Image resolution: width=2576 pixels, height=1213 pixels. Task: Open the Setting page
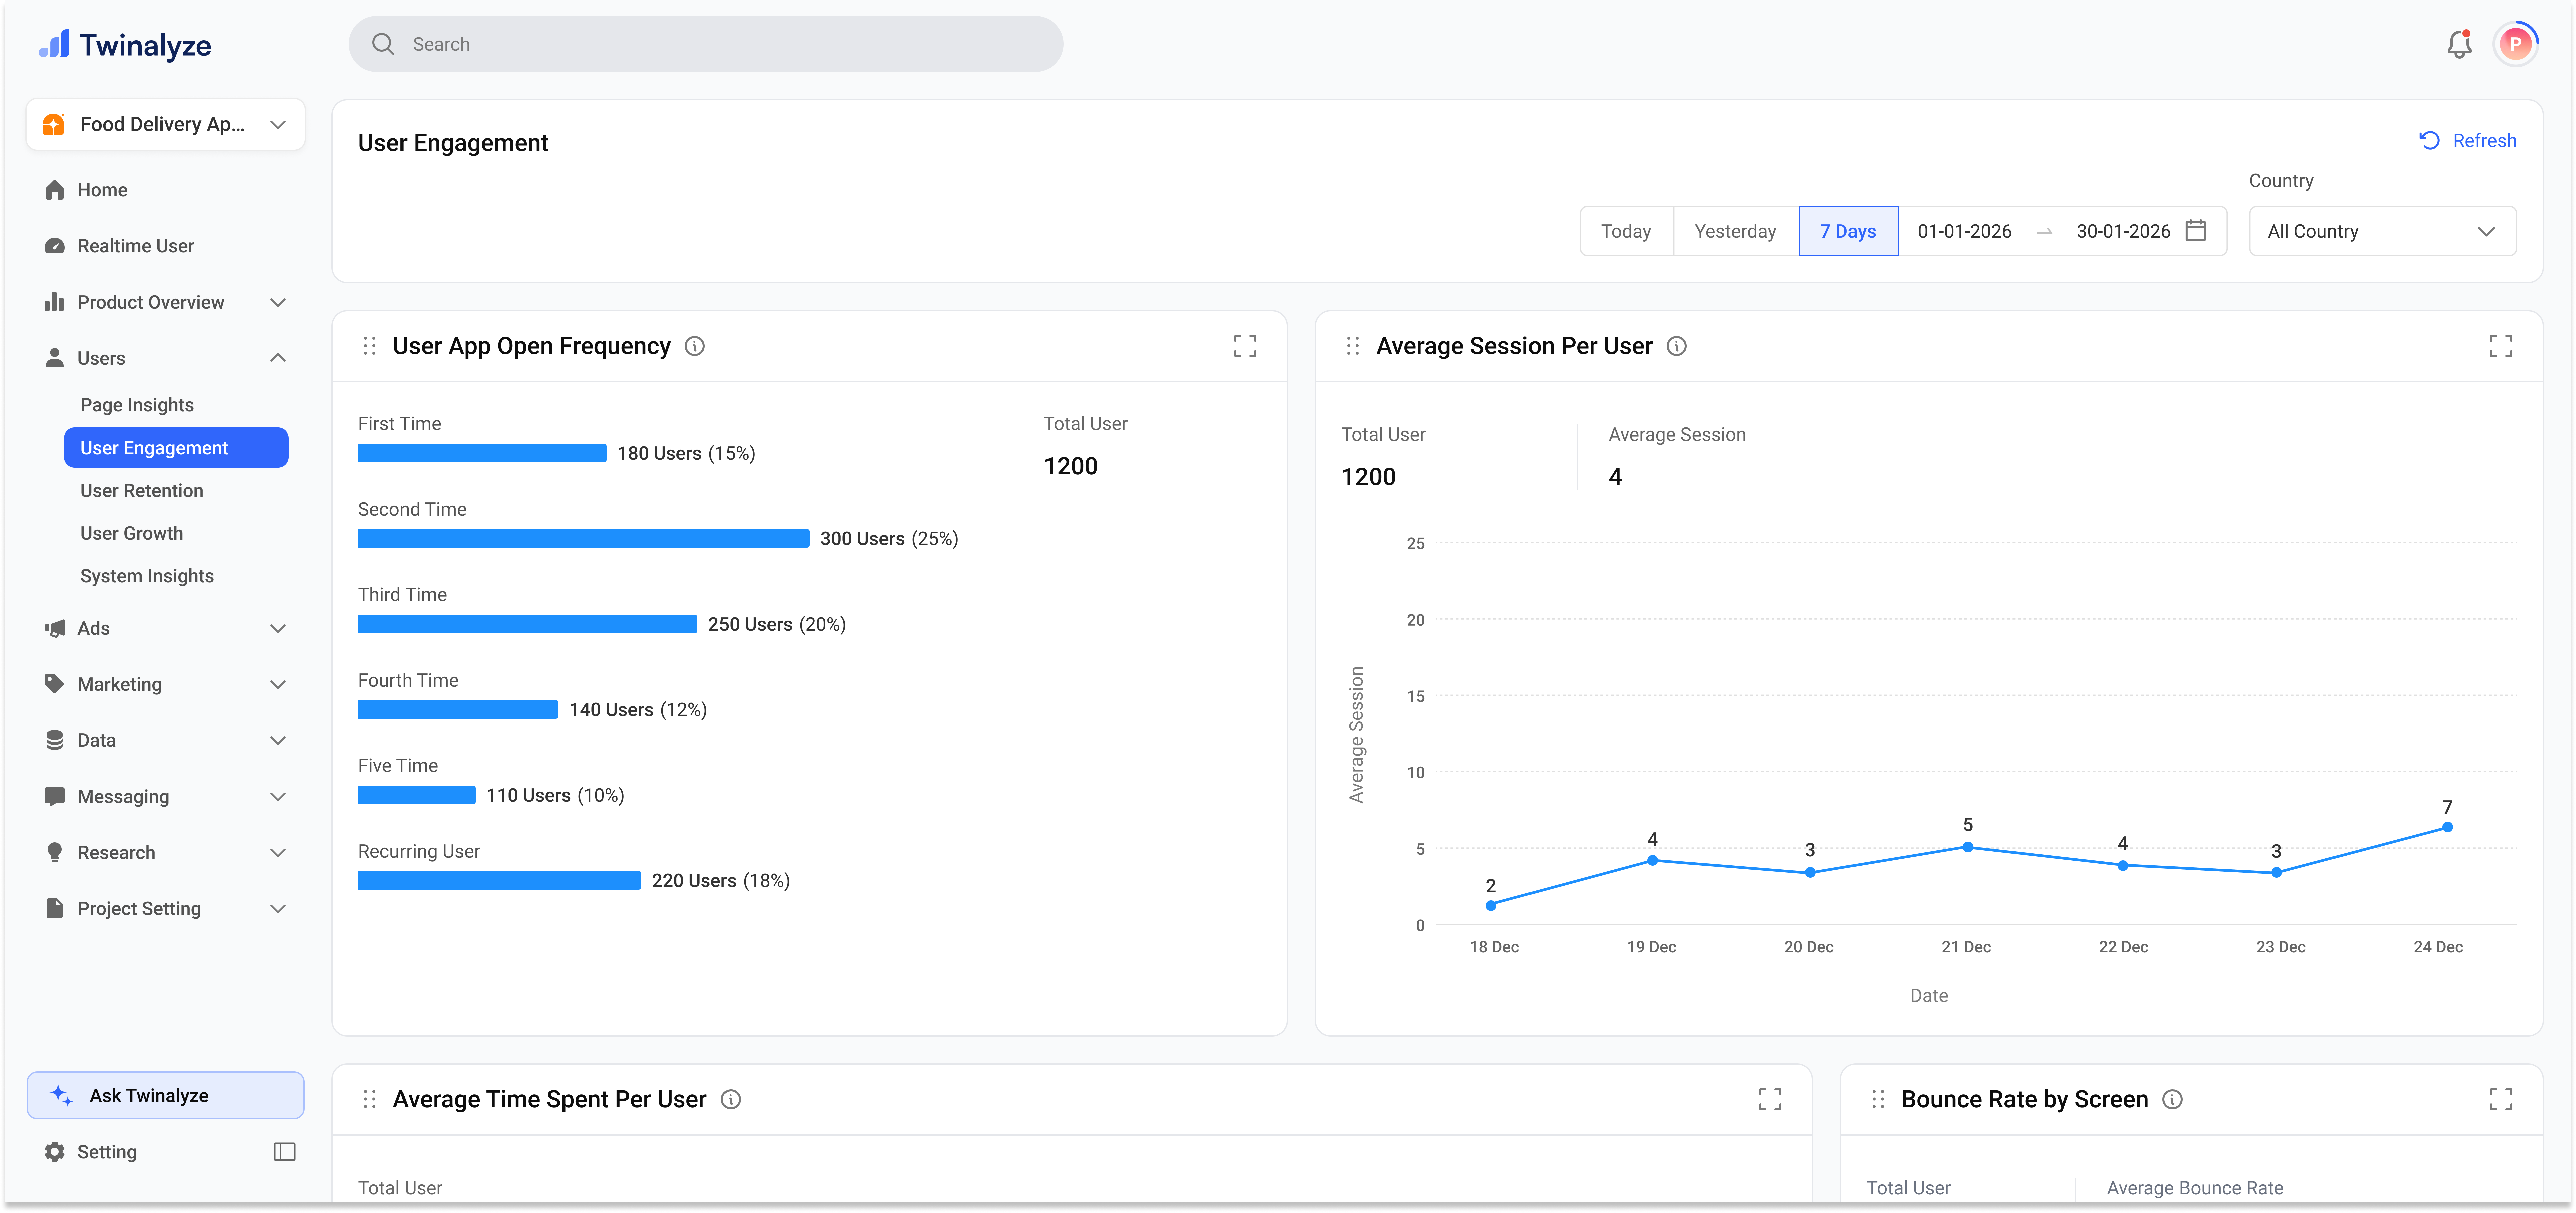[107, 1152]
